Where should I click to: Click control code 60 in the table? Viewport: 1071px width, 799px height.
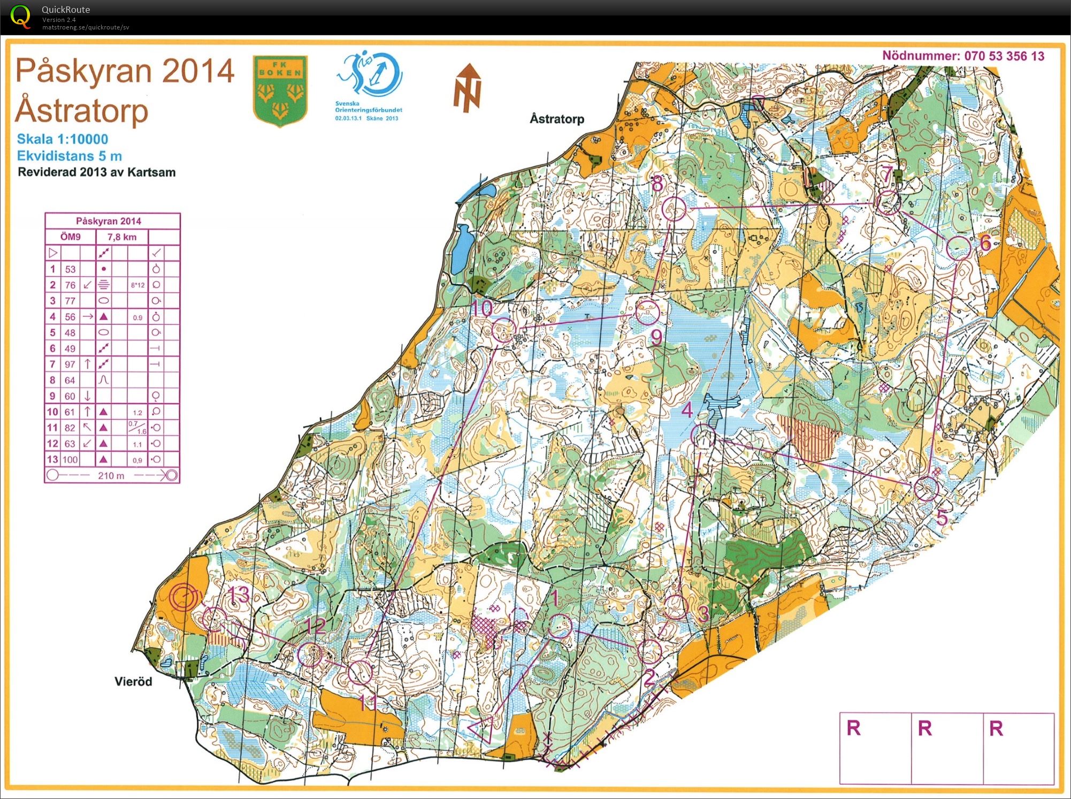(71, 396)
